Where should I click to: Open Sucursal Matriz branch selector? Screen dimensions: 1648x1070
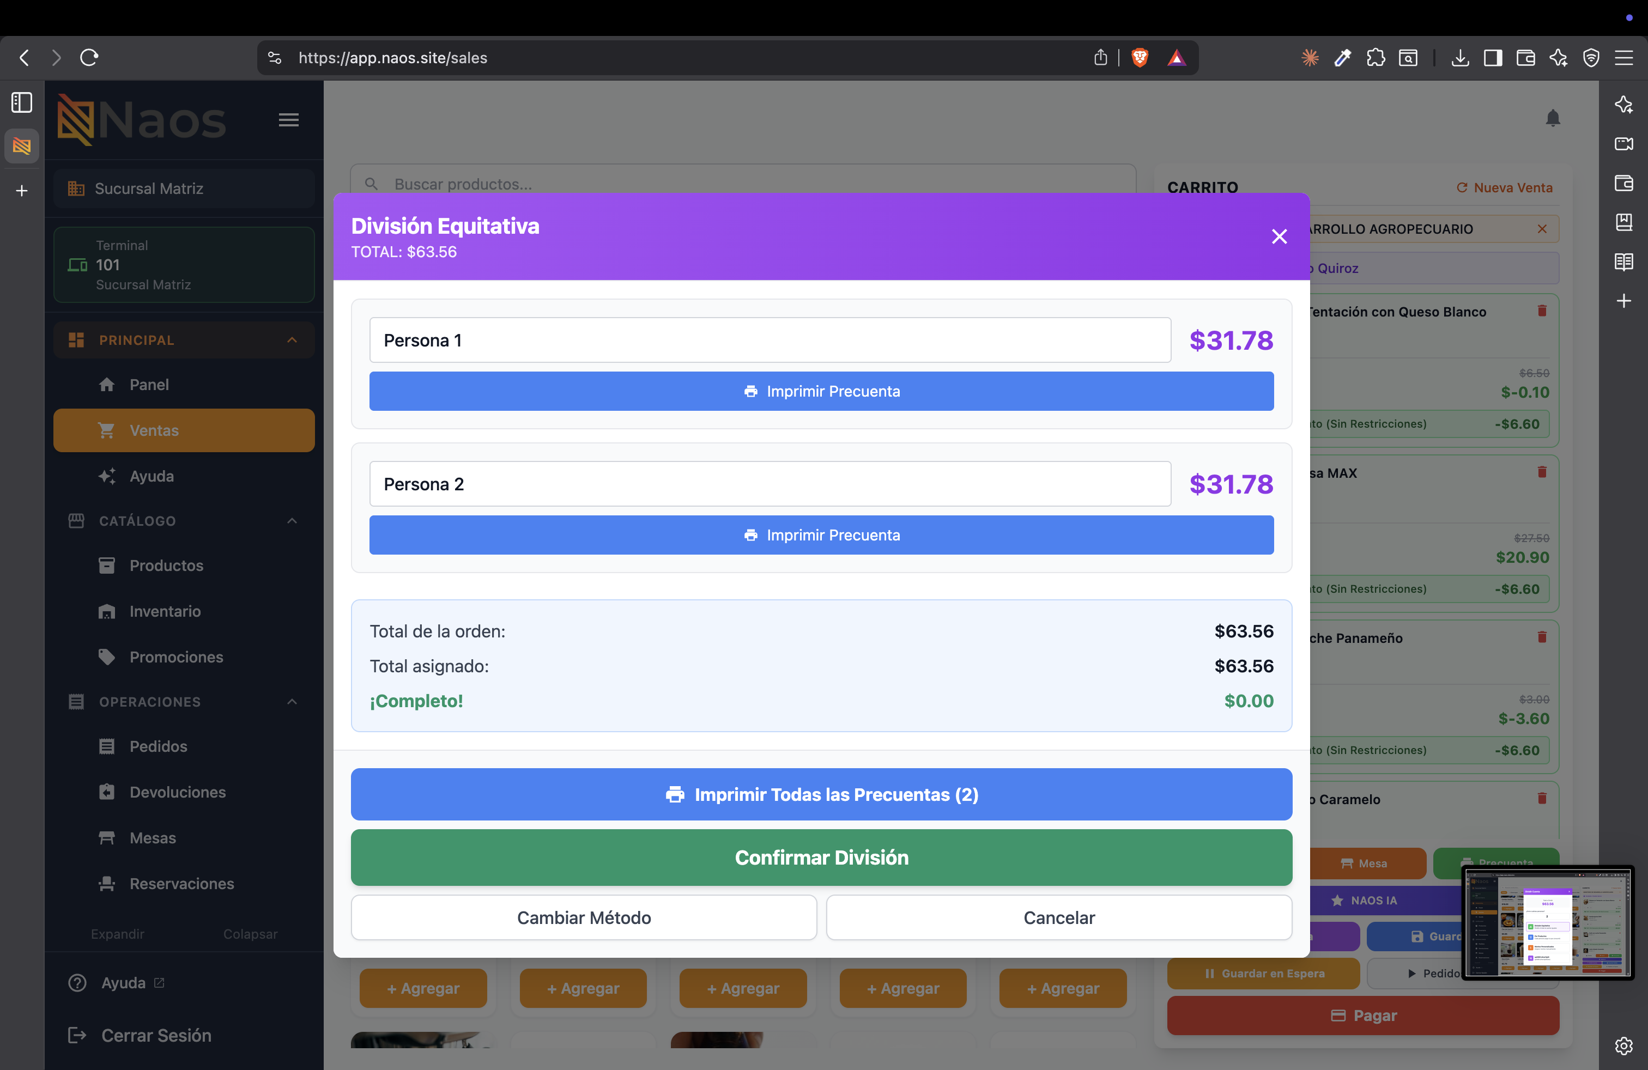pos(184,189)
